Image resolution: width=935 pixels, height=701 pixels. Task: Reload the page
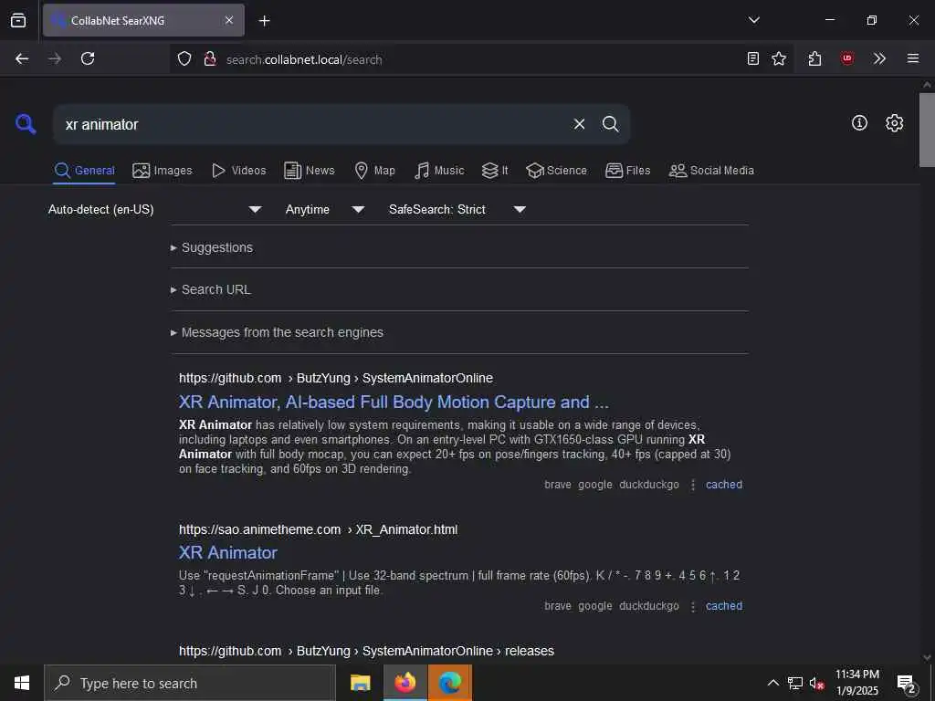point(88,58)
